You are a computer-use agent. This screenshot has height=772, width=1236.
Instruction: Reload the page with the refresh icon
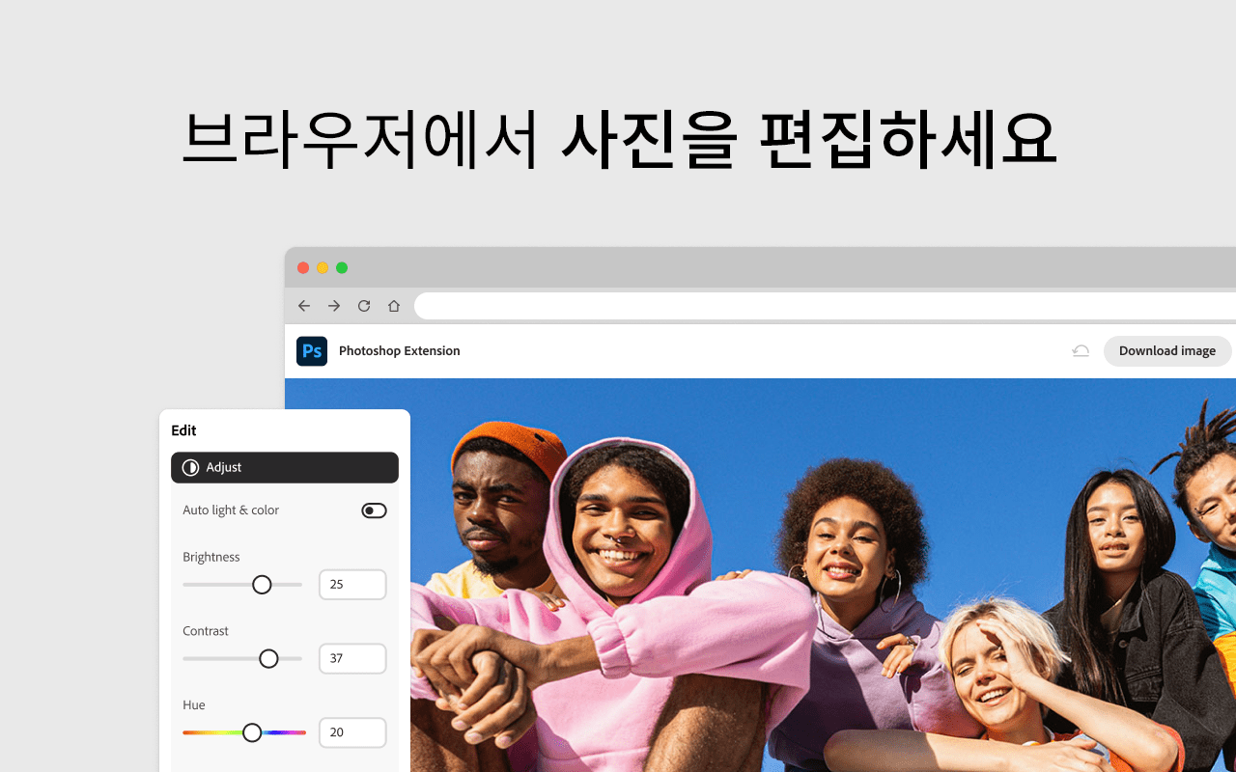[x=363, y=305]
